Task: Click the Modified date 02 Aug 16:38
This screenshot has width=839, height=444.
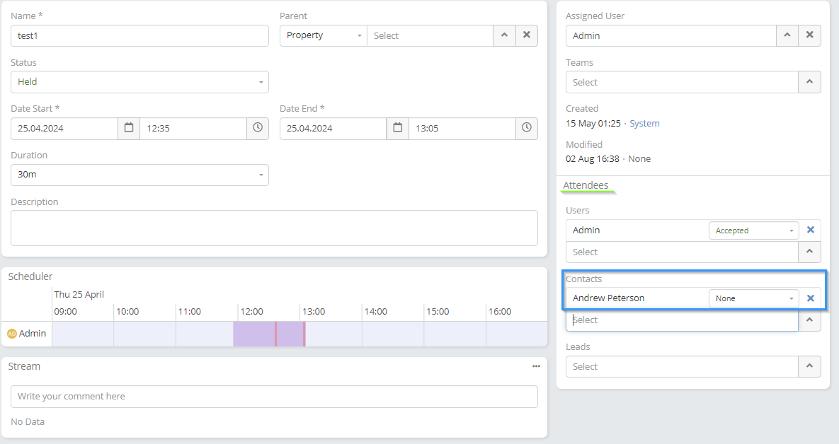Action: [x=593, y=158]
